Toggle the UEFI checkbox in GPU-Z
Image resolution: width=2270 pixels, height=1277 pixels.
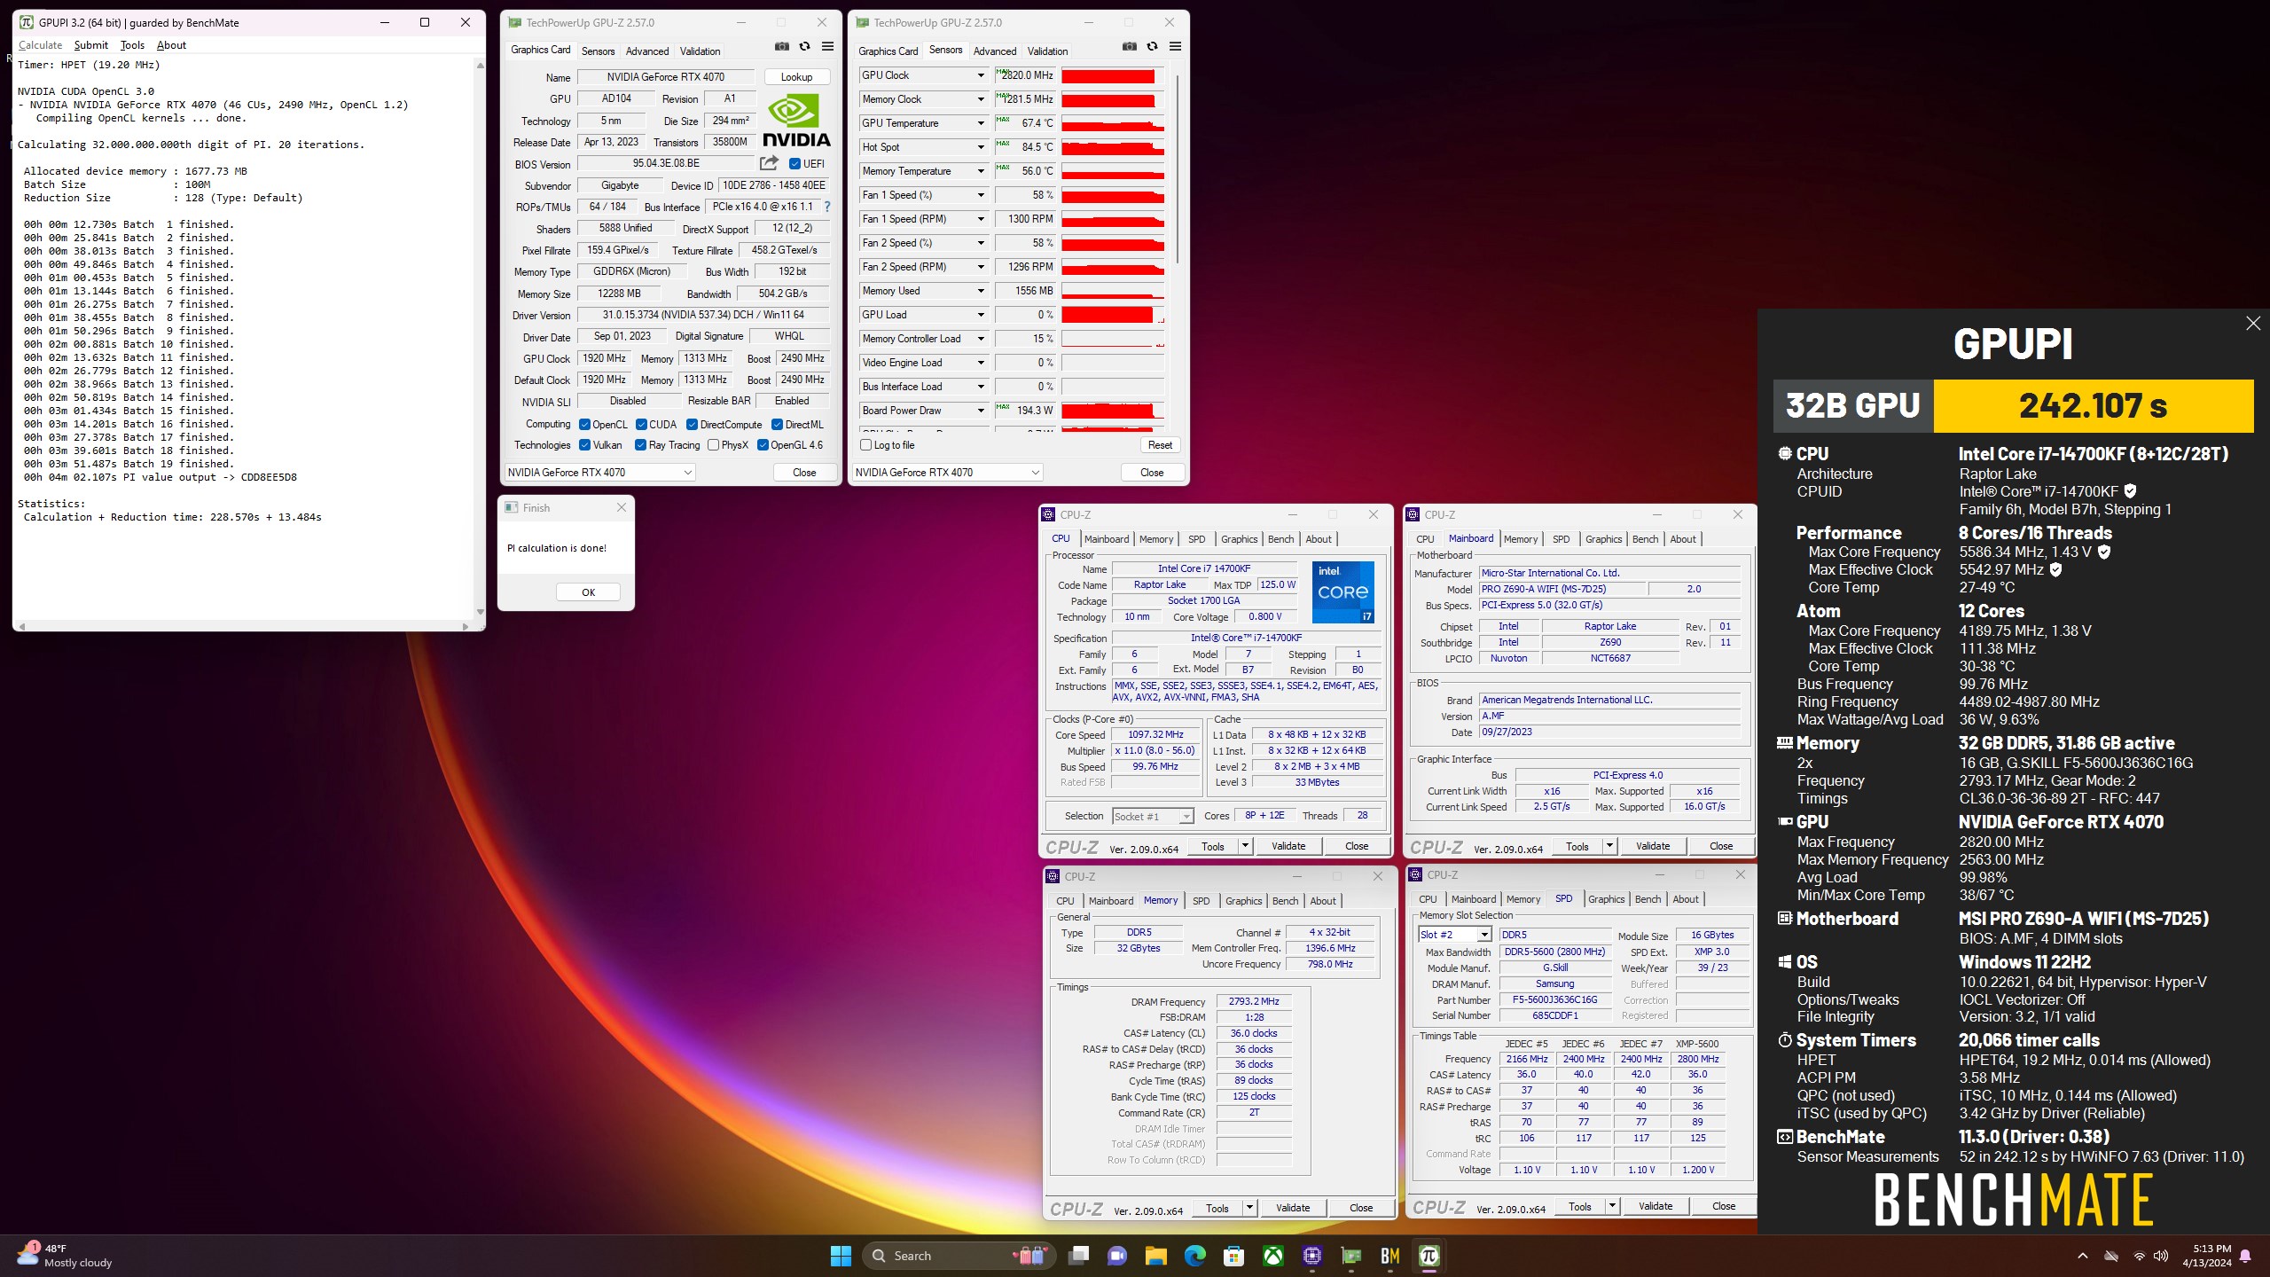point(794,164)
